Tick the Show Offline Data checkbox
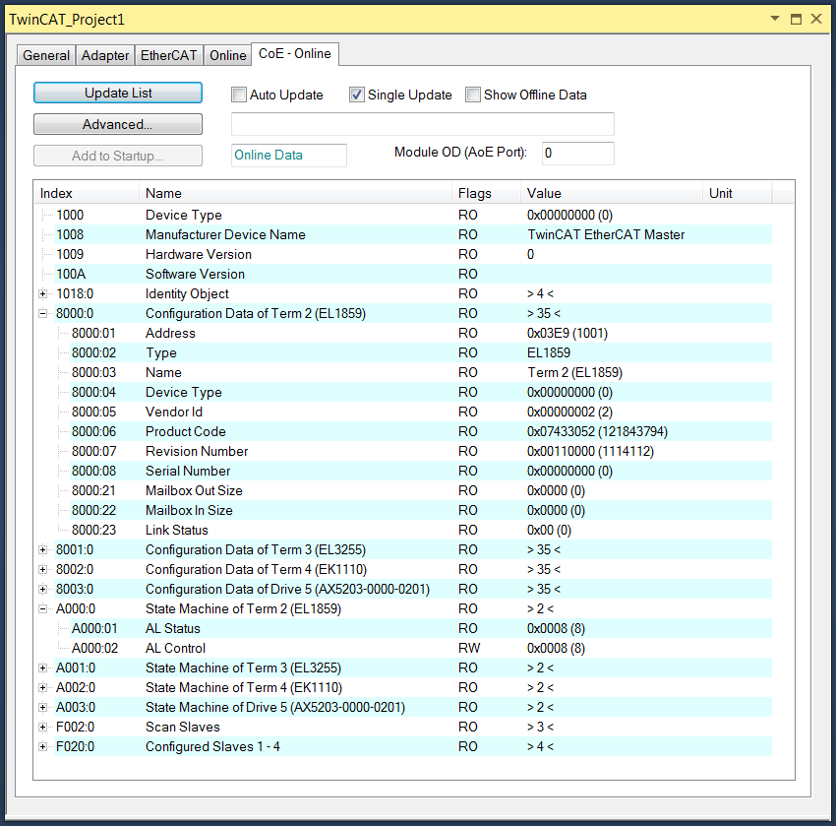836x826 pixels. point(473,95)
